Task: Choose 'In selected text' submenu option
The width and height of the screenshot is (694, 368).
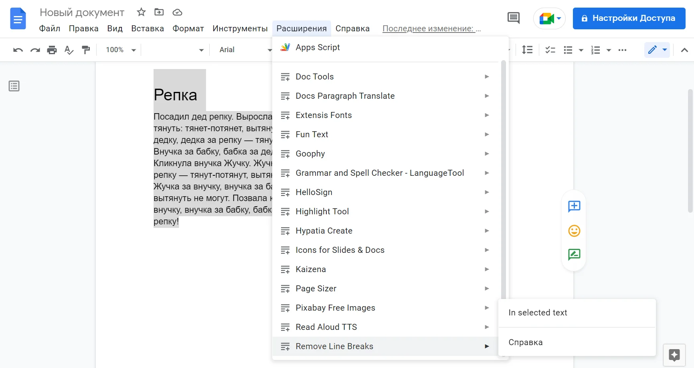Action: (538, 313)
